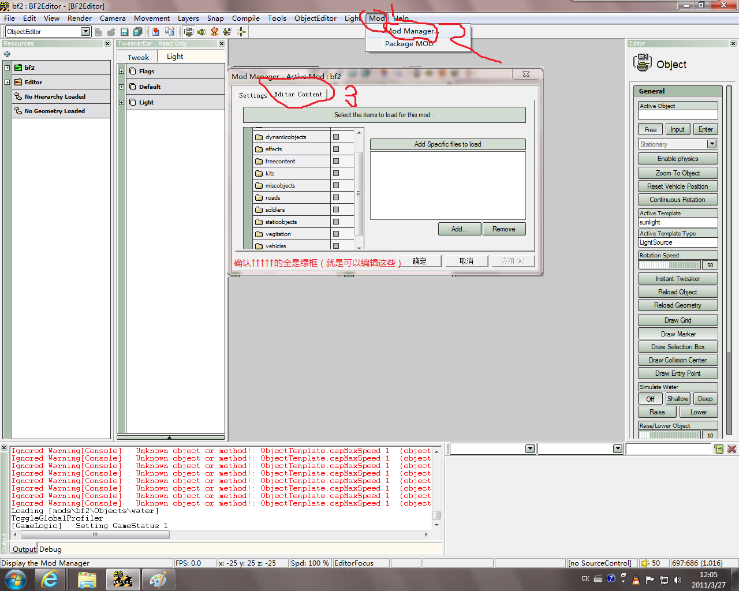Expand the Default section in TweakerBar
The width and height of the screenshot is (739, 591).
(x=122, y=87)
